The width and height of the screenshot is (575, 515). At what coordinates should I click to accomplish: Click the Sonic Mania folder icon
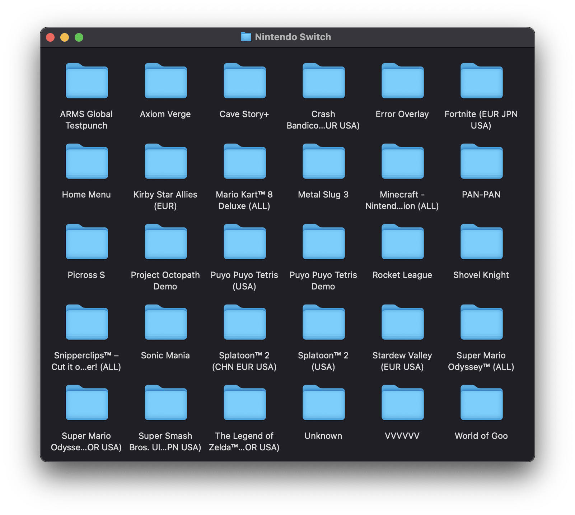point(165,322)
